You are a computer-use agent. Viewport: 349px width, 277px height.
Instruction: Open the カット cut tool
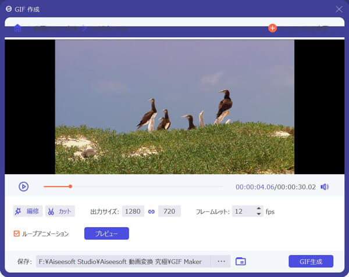(x=60, y=211)
